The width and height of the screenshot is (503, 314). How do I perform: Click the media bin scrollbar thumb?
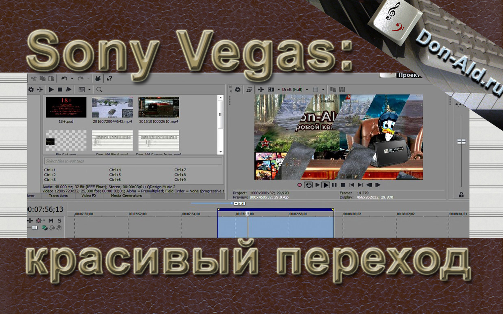coord(220,114)
